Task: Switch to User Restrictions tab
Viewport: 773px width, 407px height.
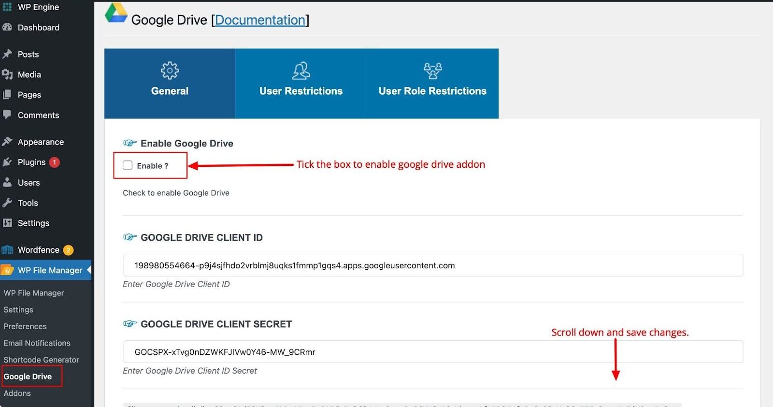Action: 301,83
